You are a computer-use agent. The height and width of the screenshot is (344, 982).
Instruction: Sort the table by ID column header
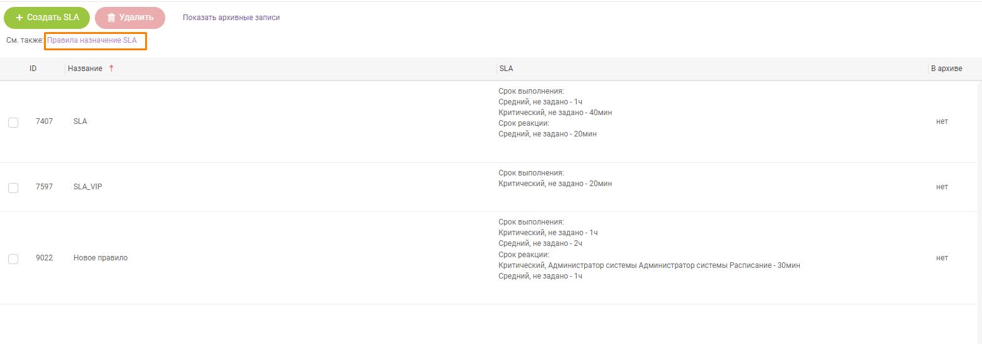click(x=33, y=69)
